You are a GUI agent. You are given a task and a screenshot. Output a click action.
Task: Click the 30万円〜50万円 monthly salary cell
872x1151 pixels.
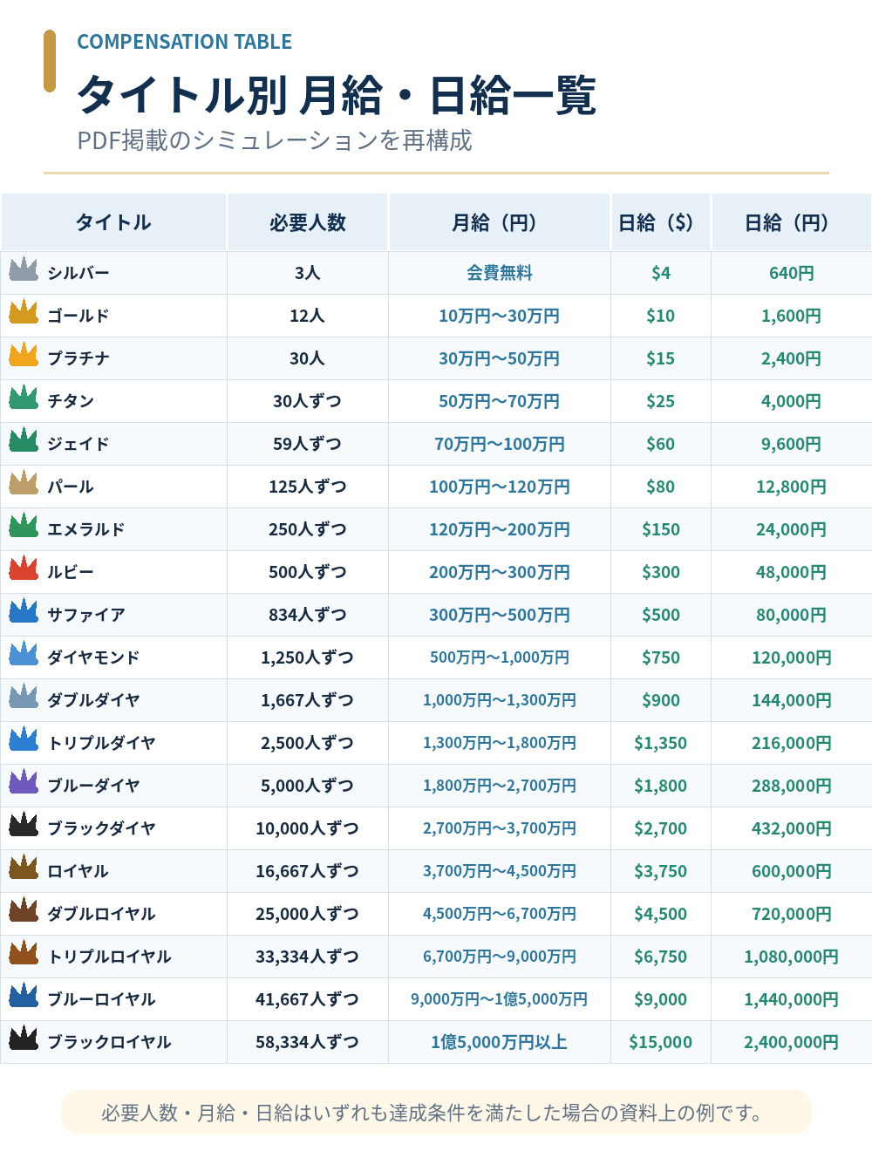[500, 358]
